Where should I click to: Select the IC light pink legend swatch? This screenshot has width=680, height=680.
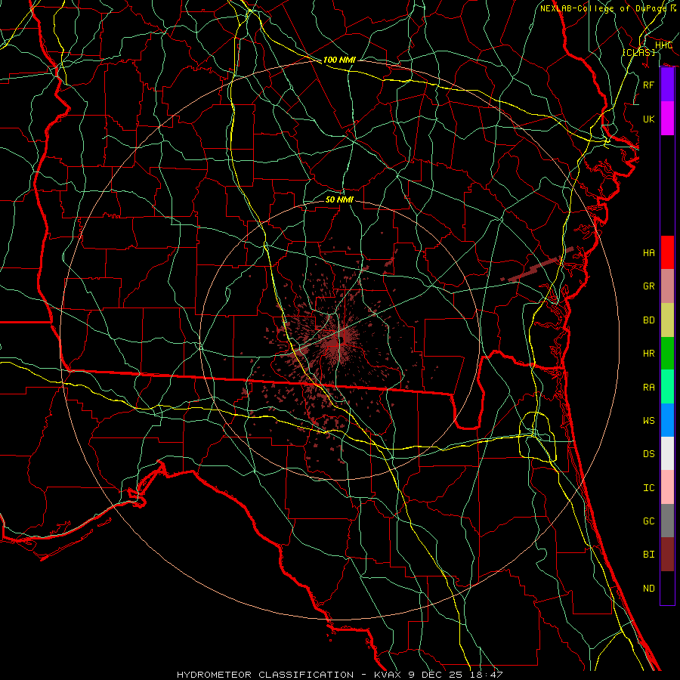[667, 487]
